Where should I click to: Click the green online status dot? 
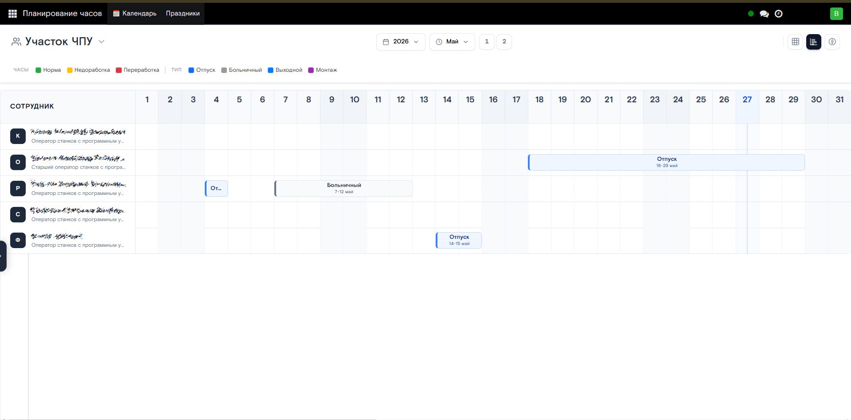pyautogui.click(x=751, y=14)
